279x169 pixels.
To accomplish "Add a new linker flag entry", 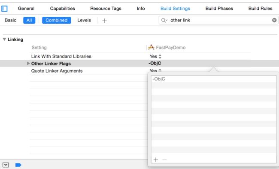I will click(x=156, y=160).
